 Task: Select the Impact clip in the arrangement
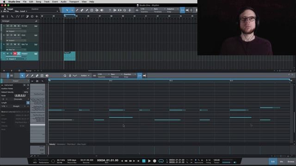pos(70,56)
